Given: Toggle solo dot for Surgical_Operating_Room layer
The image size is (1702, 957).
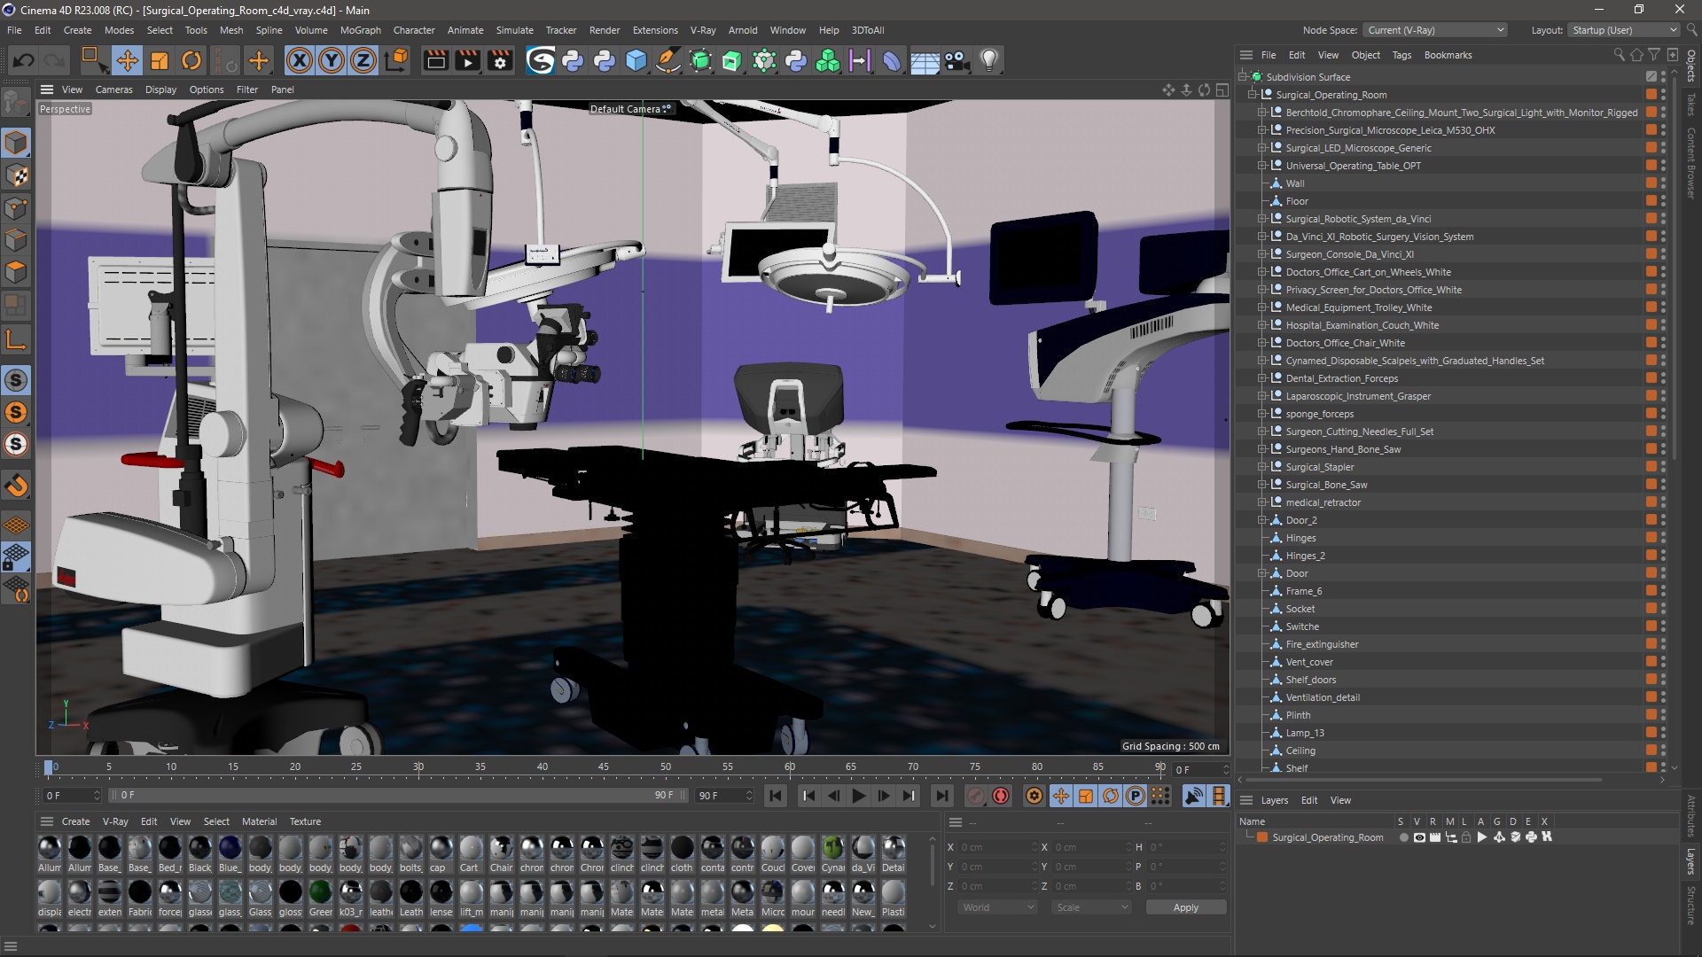Looking at the screenshot, I should pos(1403,837).
